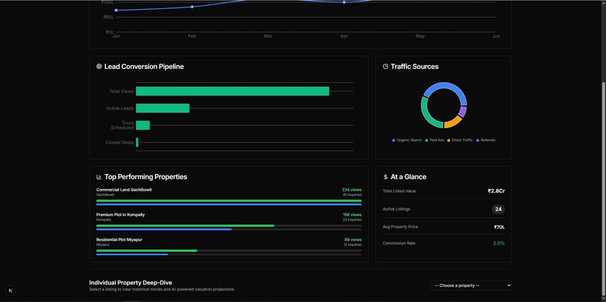Open the Next.js dev tools badge

coord(11,291)
